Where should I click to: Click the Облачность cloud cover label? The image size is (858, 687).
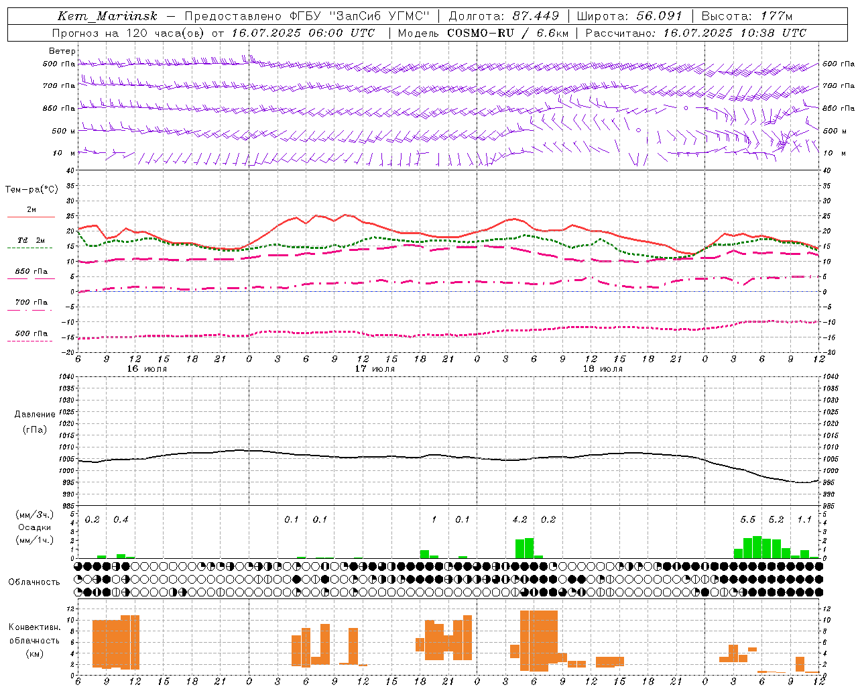point(34,582)
